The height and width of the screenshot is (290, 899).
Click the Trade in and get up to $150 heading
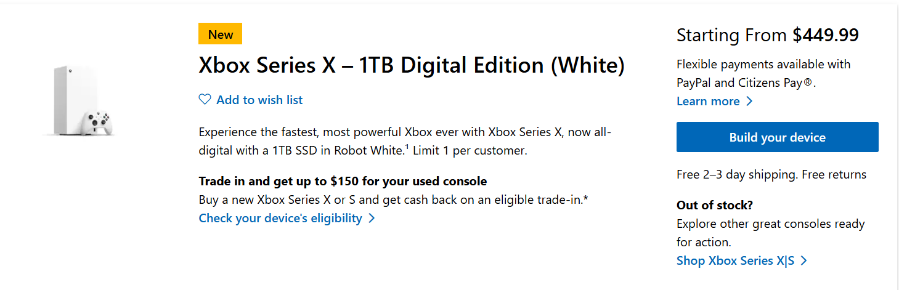[343, 181]
